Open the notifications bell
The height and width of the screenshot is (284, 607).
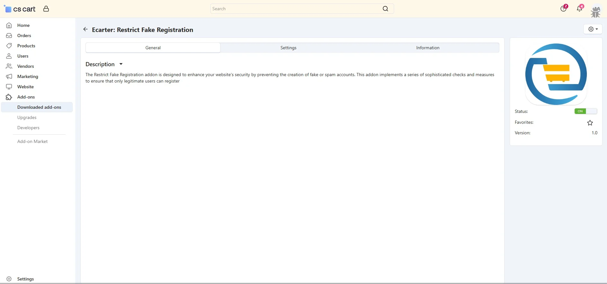click(x=579, y=9)
